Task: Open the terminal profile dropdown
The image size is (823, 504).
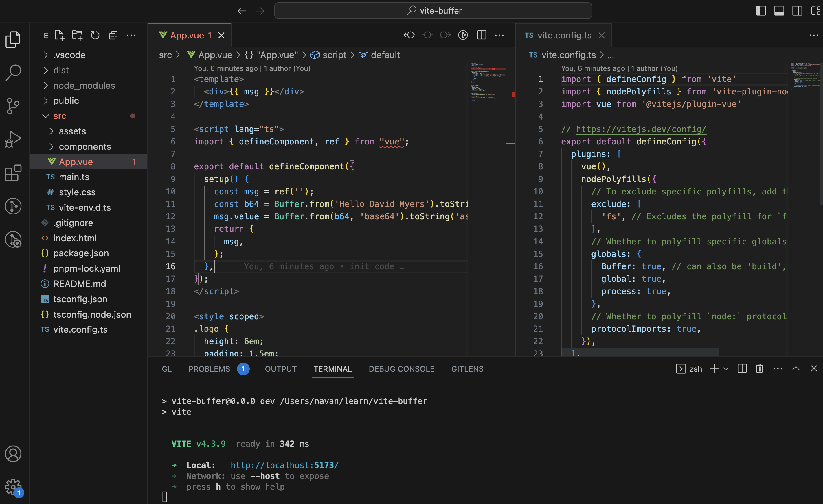Action: 725,368
